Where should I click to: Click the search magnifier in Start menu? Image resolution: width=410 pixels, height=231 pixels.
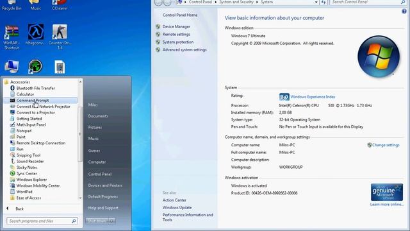[74, 221]
